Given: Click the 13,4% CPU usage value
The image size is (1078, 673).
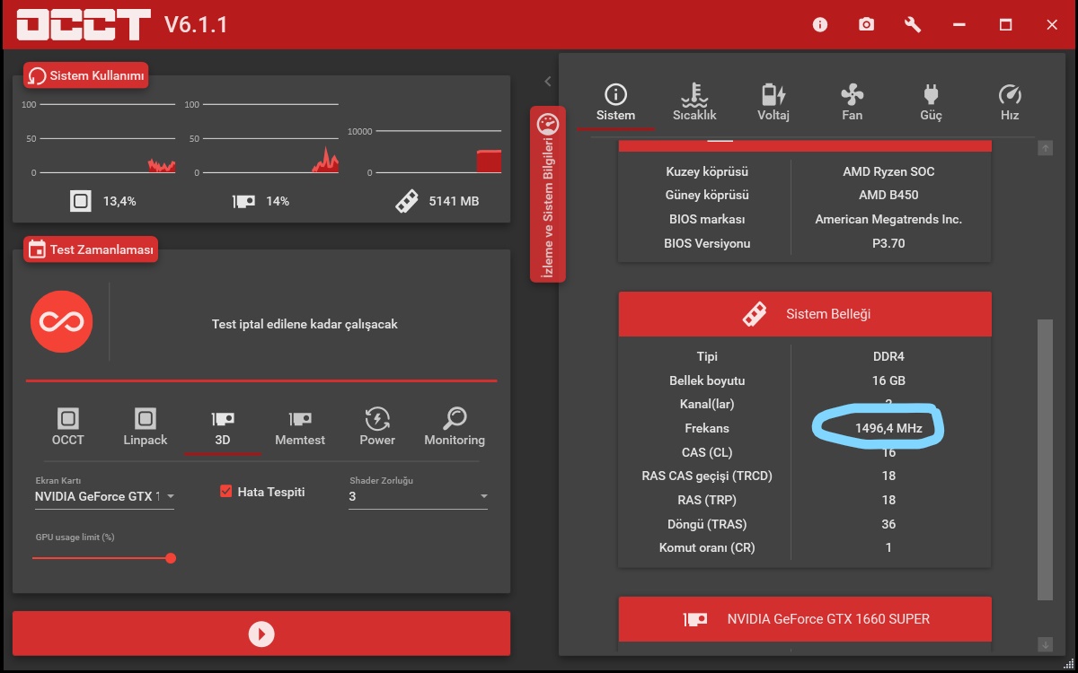Looking at the screenshot, I should [x=119, y=201].
